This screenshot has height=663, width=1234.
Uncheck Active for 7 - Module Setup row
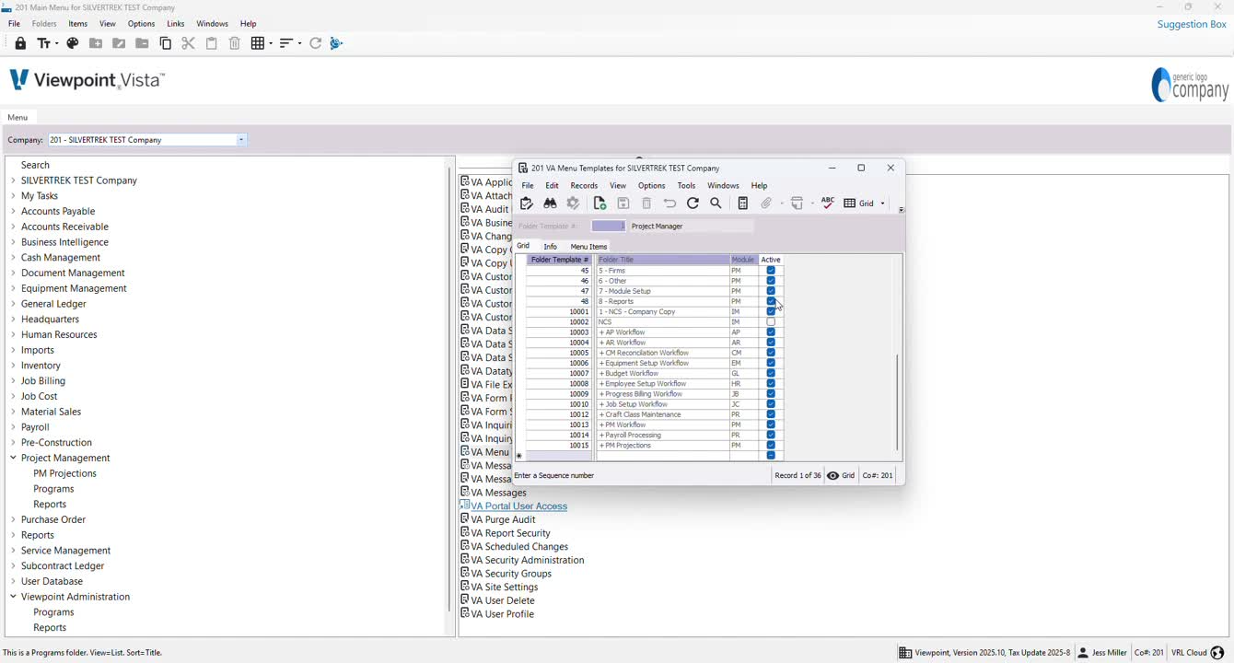click(771, 291)
